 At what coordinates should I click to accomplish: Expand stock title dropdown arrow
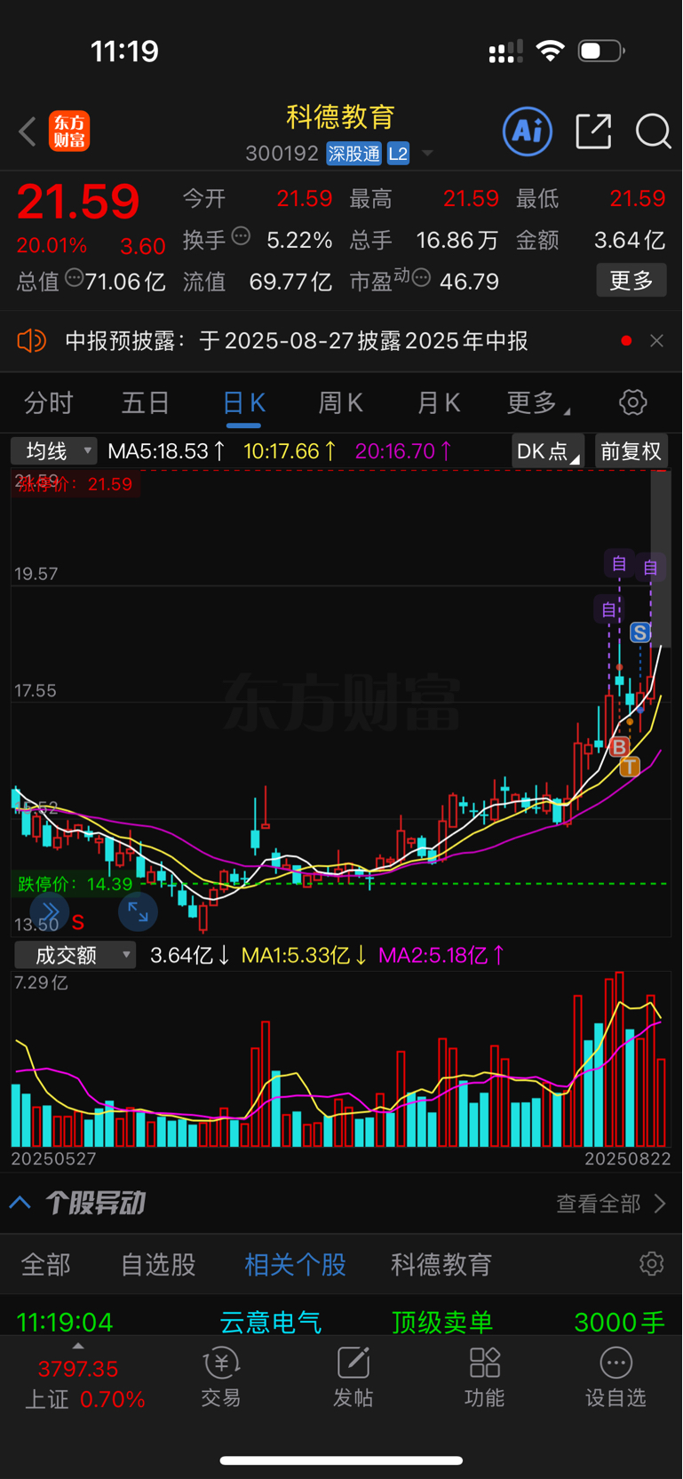point(427,154)
